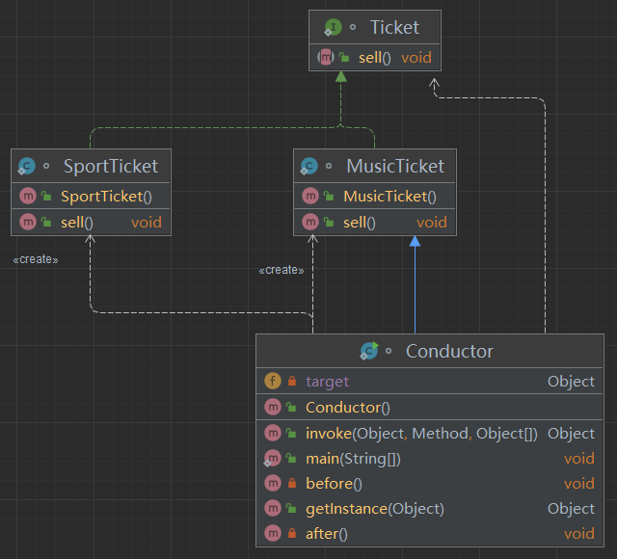Select the method icon of invoke
Screen dimensions: 617x559
(273, 433)
